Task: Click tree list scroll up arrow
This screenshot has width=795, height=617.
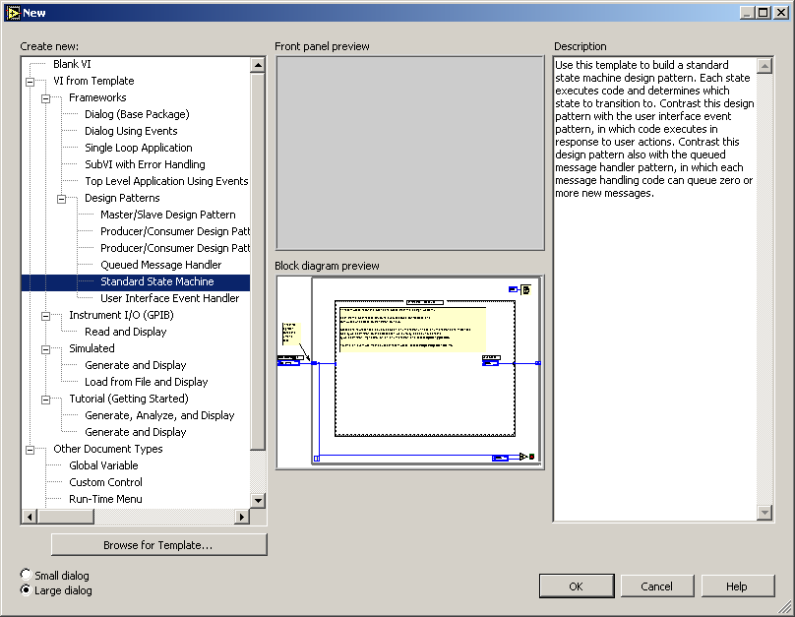Action: [258, 65]
